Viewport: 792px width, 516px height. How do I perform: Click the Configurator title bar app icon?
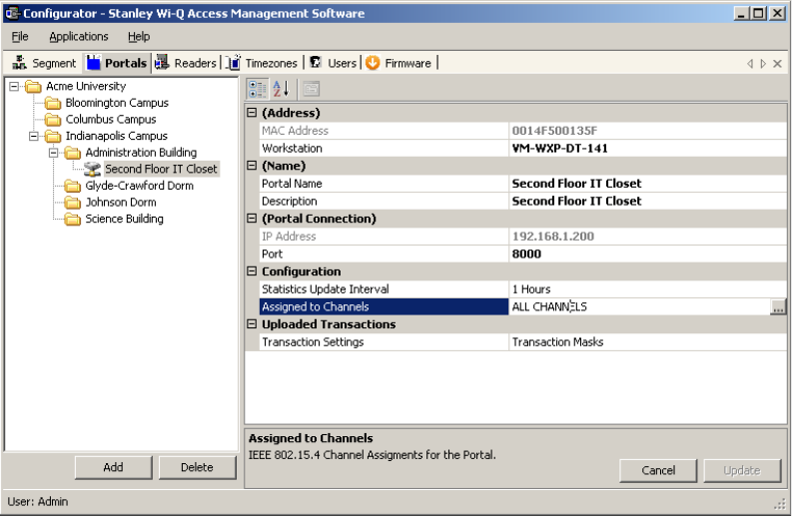(12, 13)
